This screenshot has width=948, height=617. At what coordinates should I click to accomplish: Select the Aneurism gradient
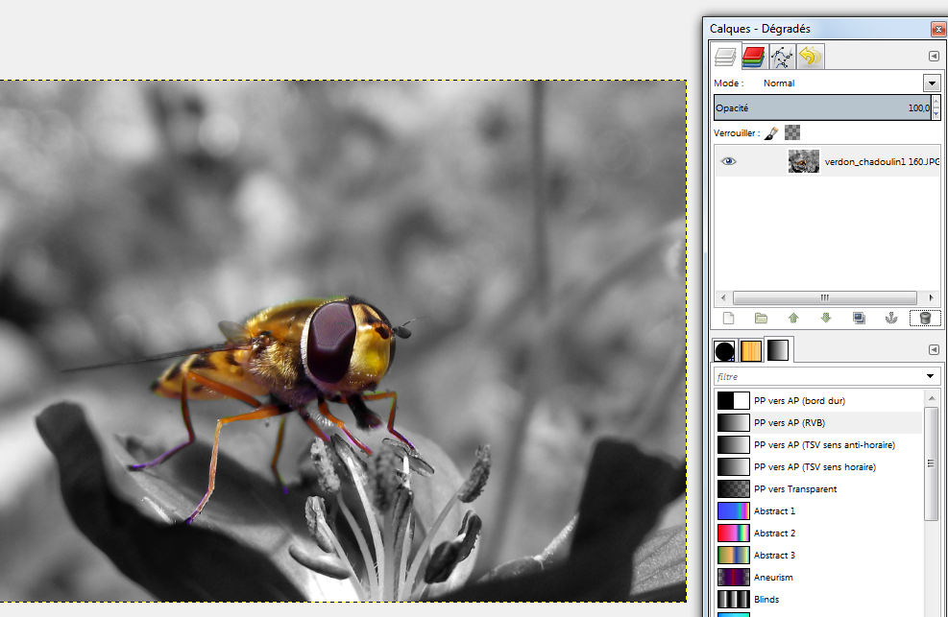[x=818, y=577]
